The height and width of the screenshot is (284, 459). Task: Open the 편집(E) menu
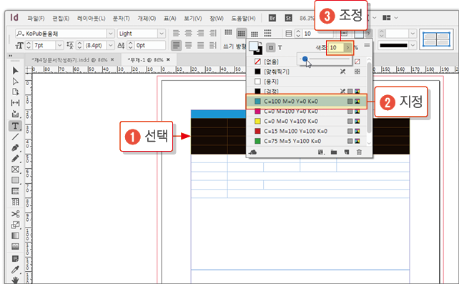[61, 19]
